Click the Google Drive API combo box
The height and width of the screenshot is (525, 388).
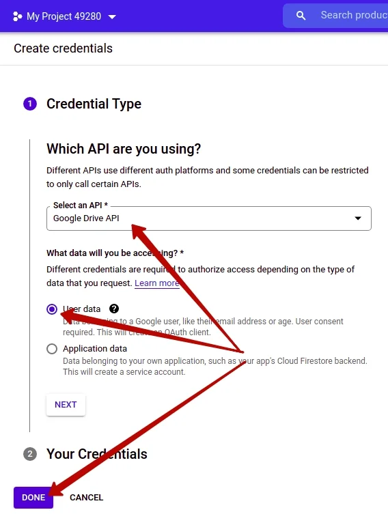[209, 218]
